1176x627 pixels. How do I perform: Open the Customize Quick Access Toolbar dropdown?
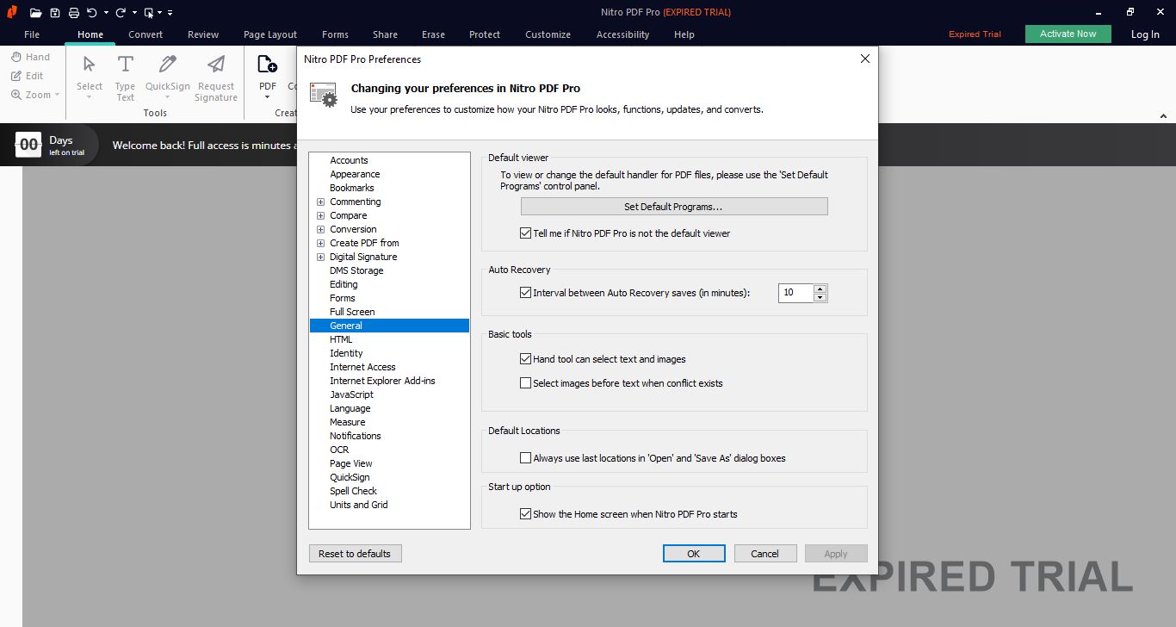170,13
